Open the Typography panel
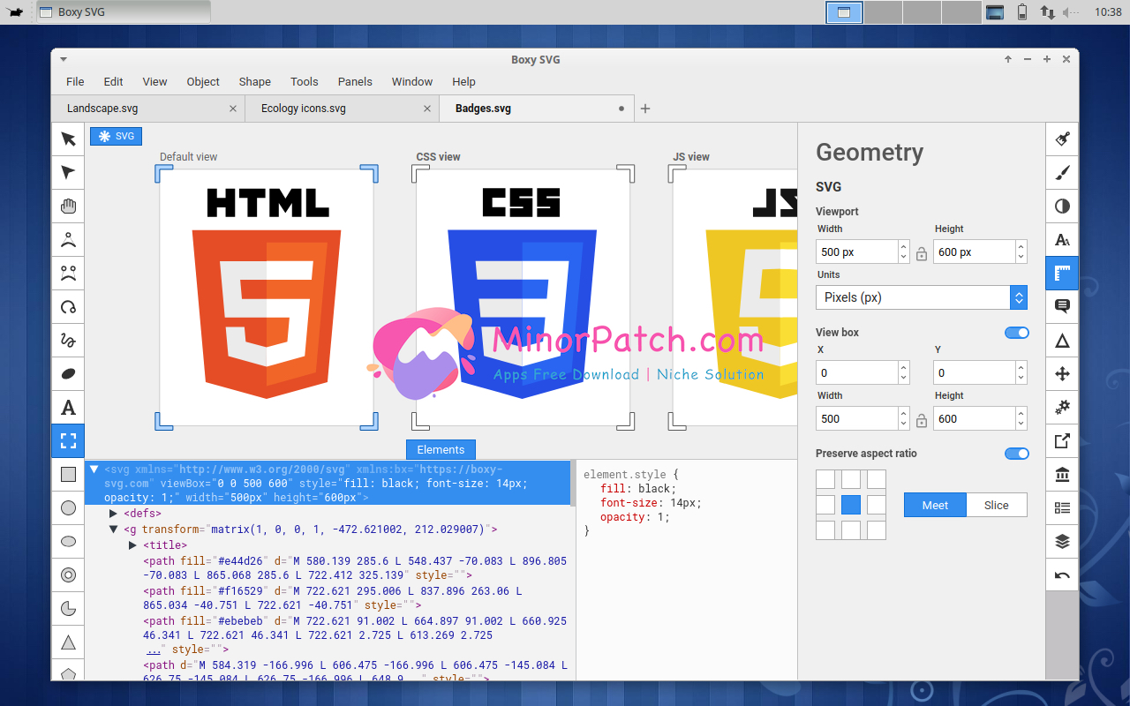The height and width of the screenshot is (706, 1130). [x=1062, y=239]
